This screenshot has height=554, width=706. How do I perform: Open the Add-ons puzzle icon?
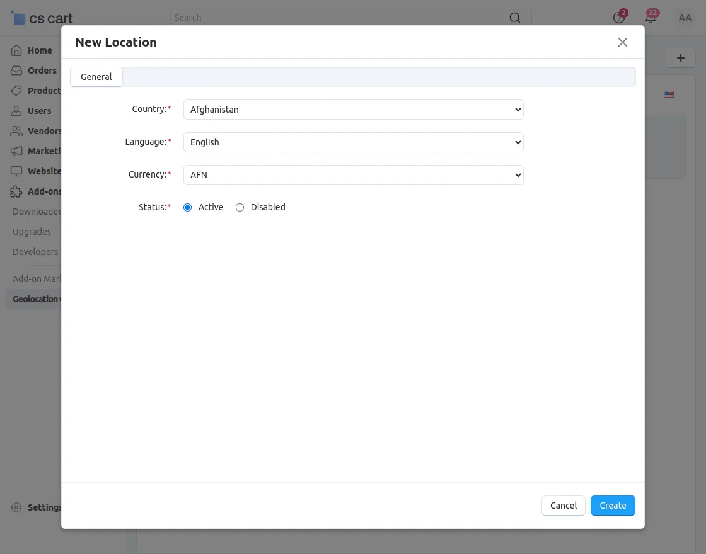(17, 191)
